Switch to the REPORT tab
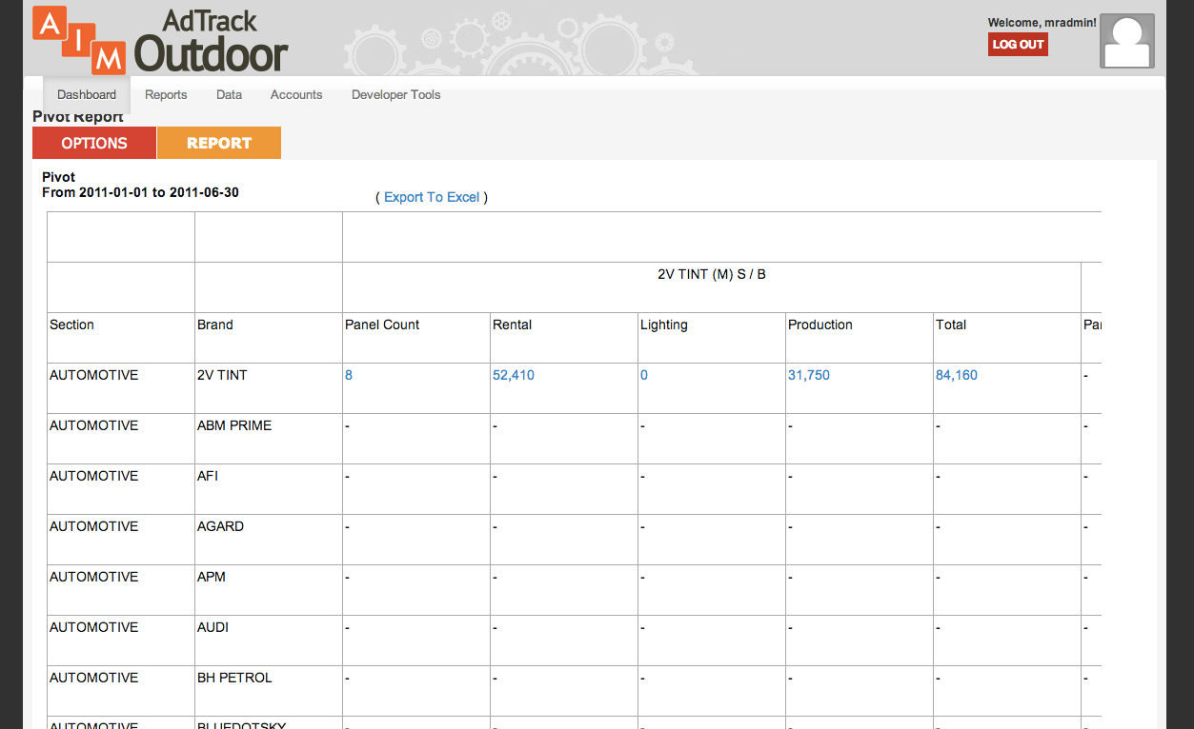 (x=219, y=143)
